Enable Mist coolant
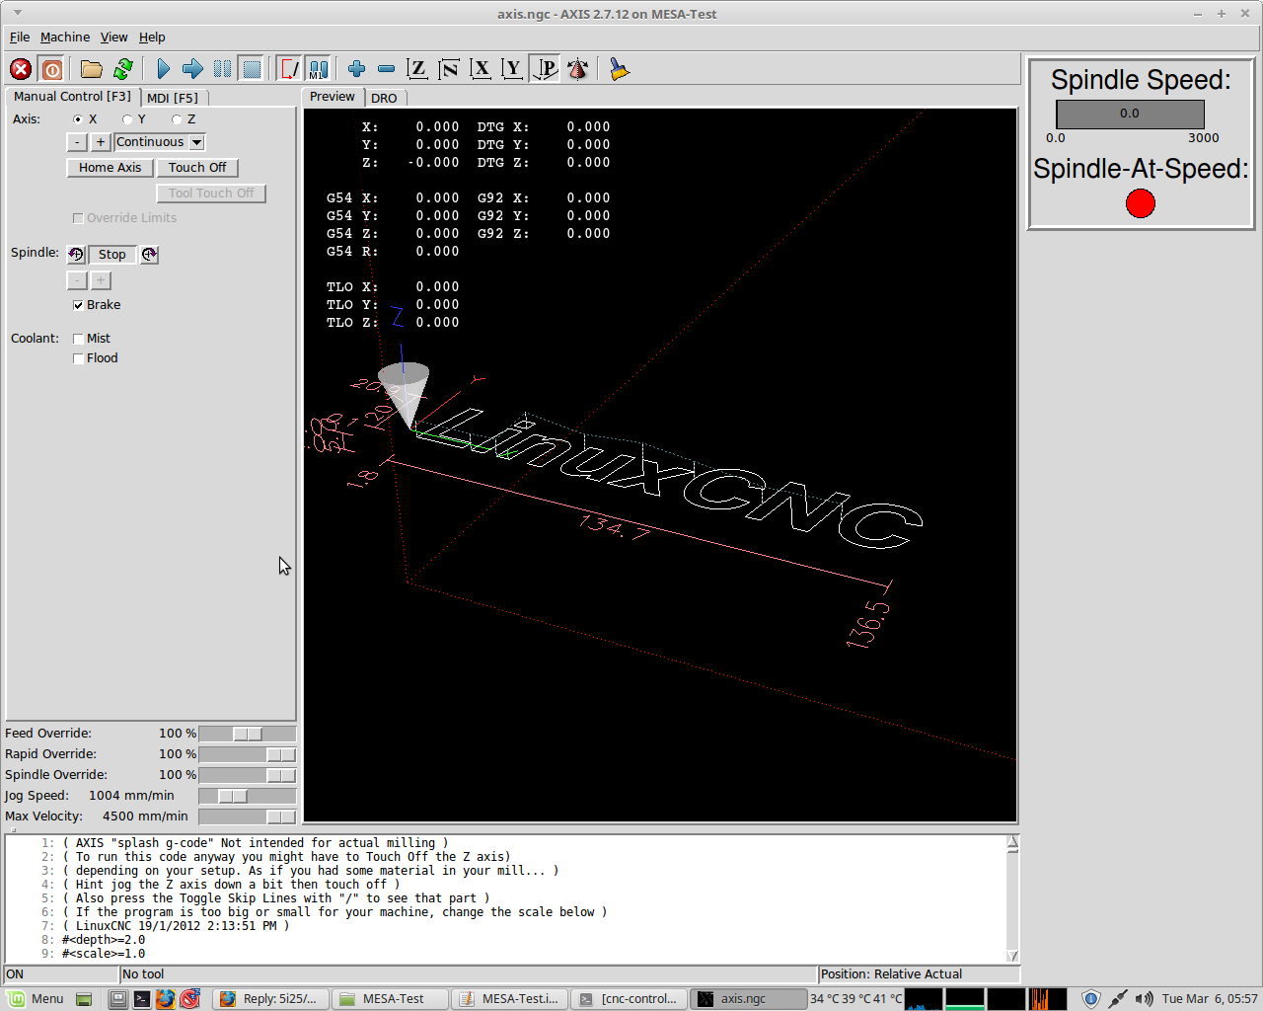This screenshot has height=1011, width=1263. pyautogui.click(x=78, y=339)
